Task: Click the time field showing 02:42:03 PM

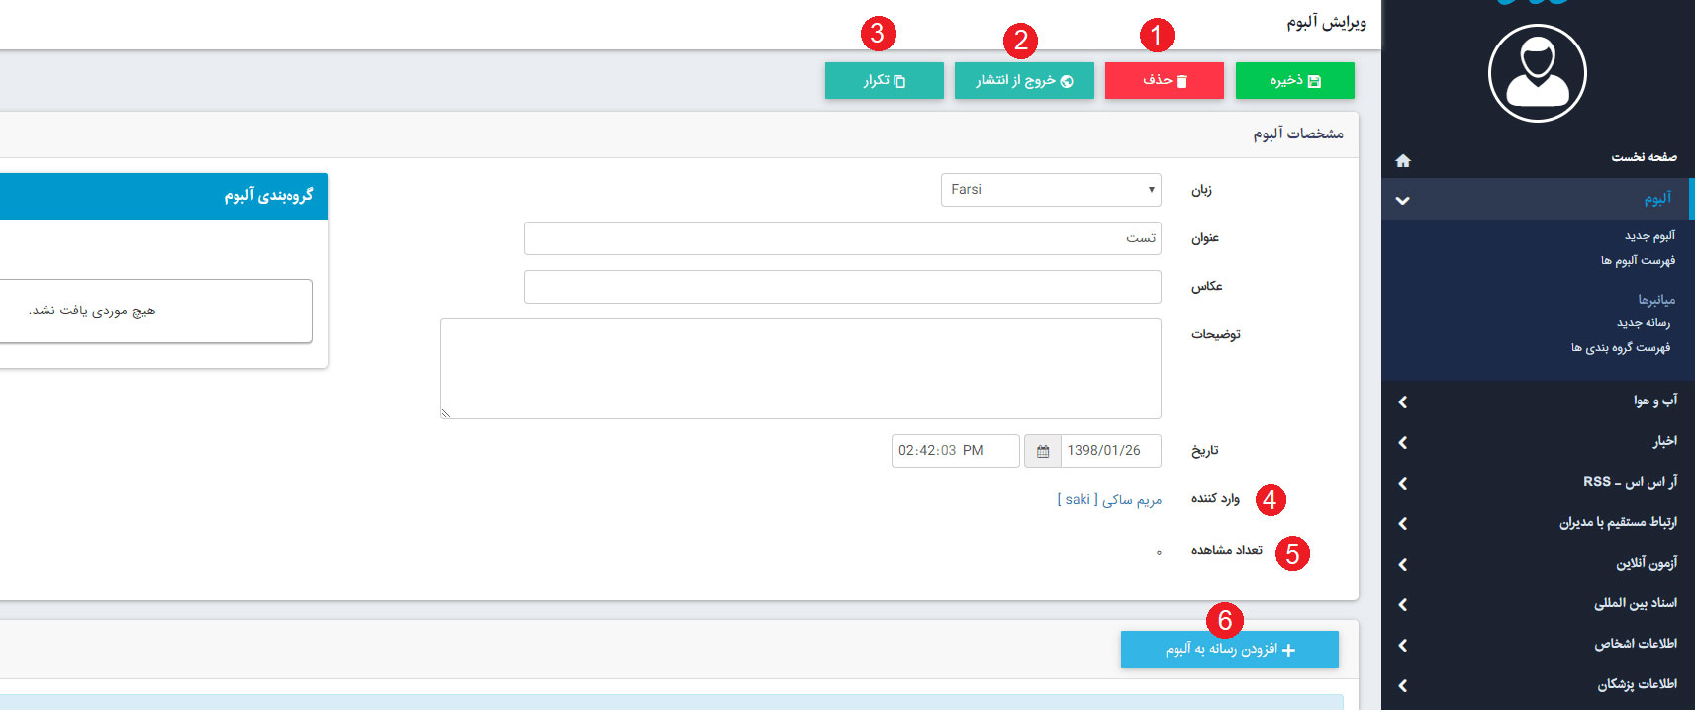Action: pos(954,451)
